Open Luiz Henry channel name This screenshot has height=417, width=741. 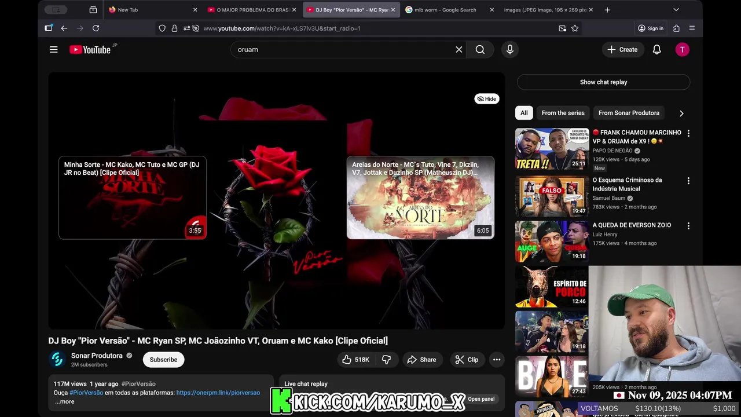[605, 235]
